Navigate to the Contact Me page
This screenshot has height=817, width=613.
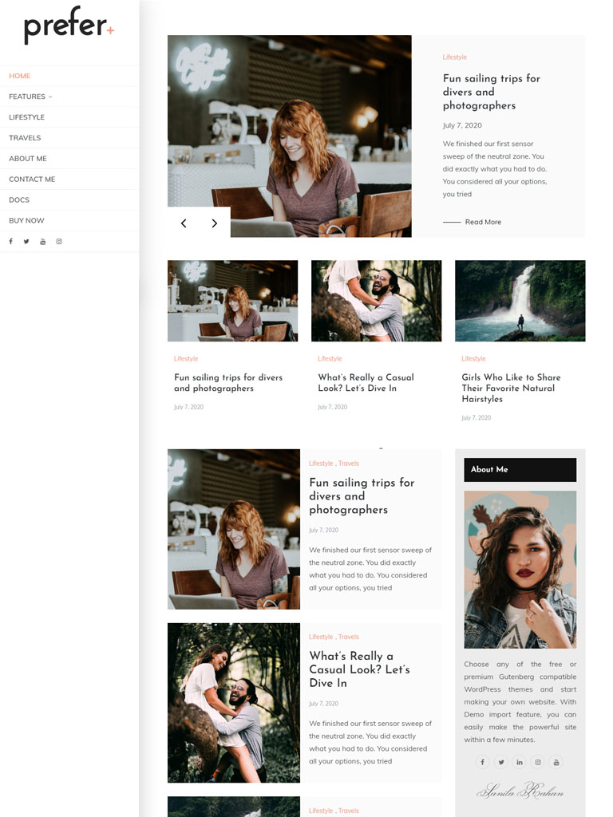point(32,180)
